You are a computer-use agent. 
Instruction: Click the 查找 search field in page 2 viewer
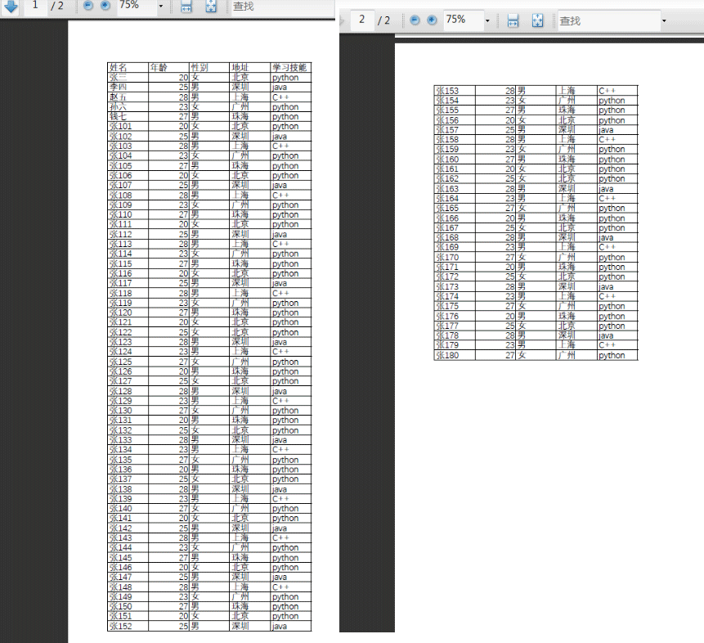[609, 20]
